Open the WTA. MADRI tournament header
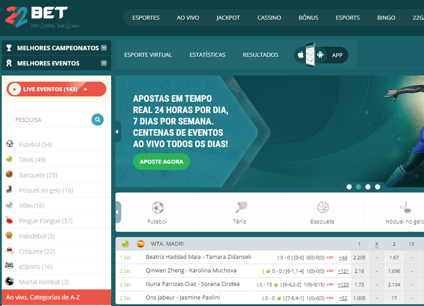Viewport: 424px width, 306px height. (168, 244)
